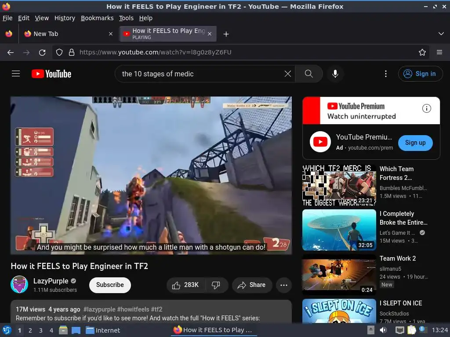Click the Share button
Image resolution: width=450 pixels, height=337 pixels.
[x=252, y=285]
